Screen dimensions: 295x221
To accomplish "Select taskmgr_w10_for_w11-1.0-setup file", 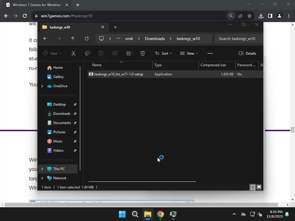I will (175, 74).
